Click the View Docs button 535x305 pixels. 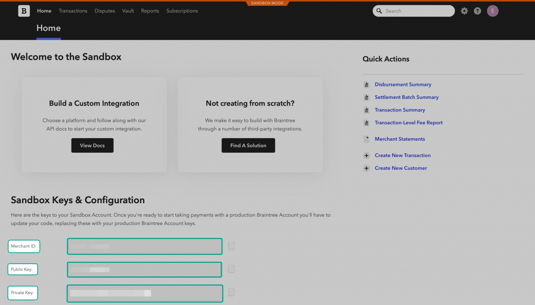coord(92,145)
